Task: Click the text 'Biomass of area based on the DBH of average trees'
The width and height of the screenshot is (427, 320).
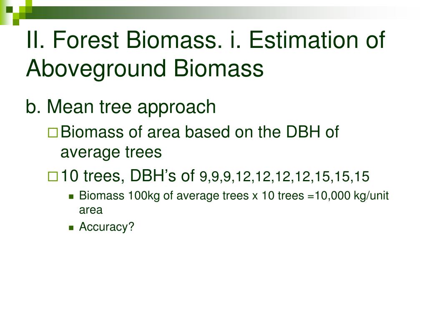Action: point(200,142)
